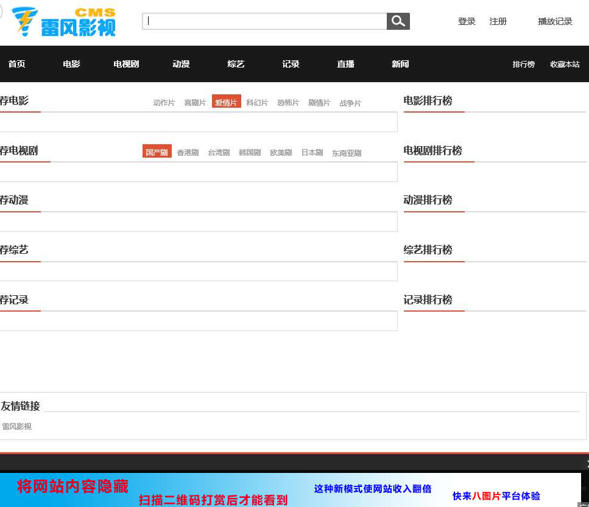Open the 首页 home menu item
The height and width of the screenshot is (507, 589).
(16, 63)
